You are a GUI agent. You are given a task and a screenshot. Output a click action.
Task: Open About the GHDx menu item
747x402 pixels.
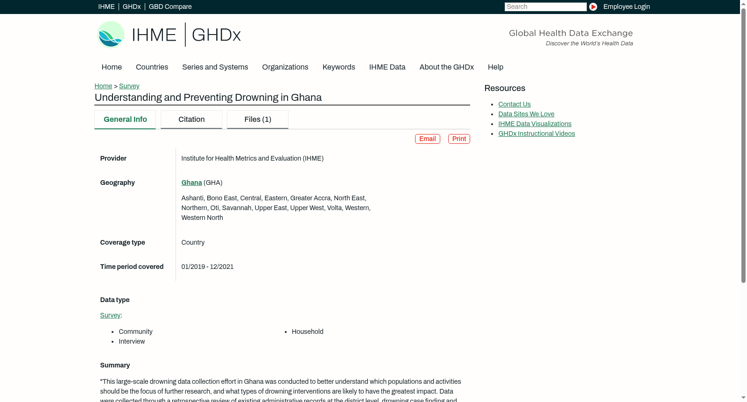coord(446,67)
